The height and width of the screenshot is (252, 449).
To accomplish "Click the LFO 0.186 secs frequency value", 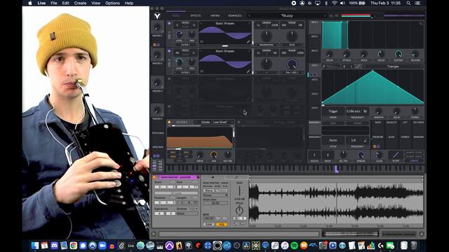I will pyautogui.click(x=354, y=111).
